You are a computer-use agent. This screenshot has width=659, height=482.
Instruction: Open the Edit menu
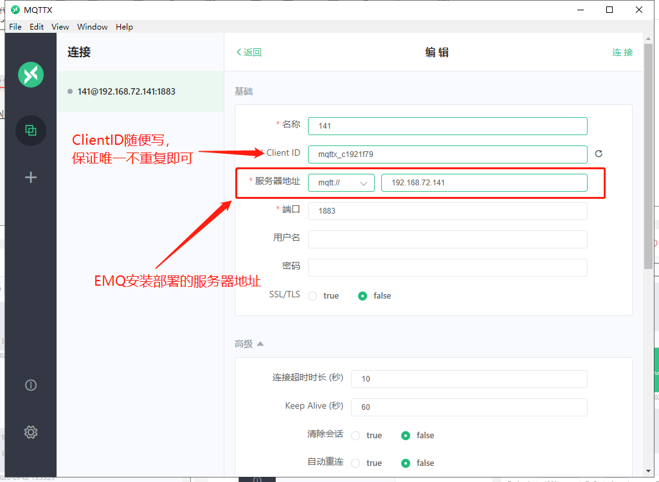pyautogui.click(x=37, y=27)
